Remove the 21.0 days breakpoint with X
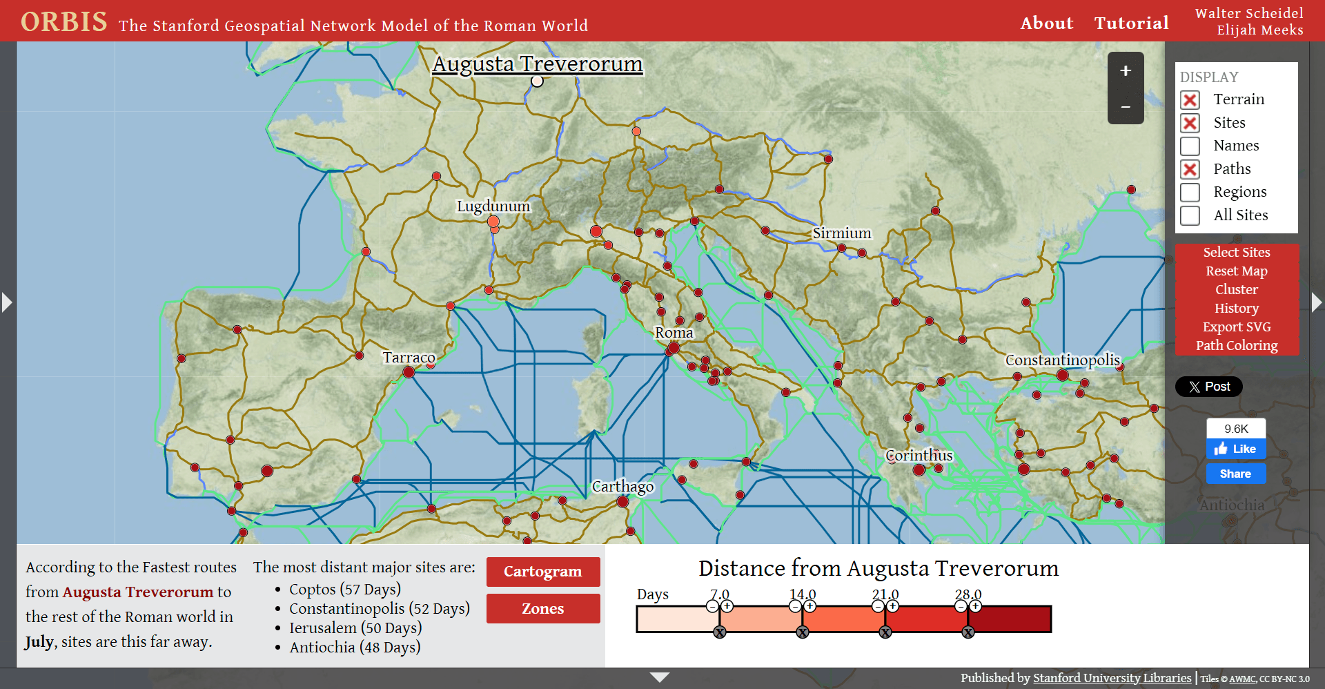Image resolution: width=1325 pixels, height=689 pixels. 885,632
